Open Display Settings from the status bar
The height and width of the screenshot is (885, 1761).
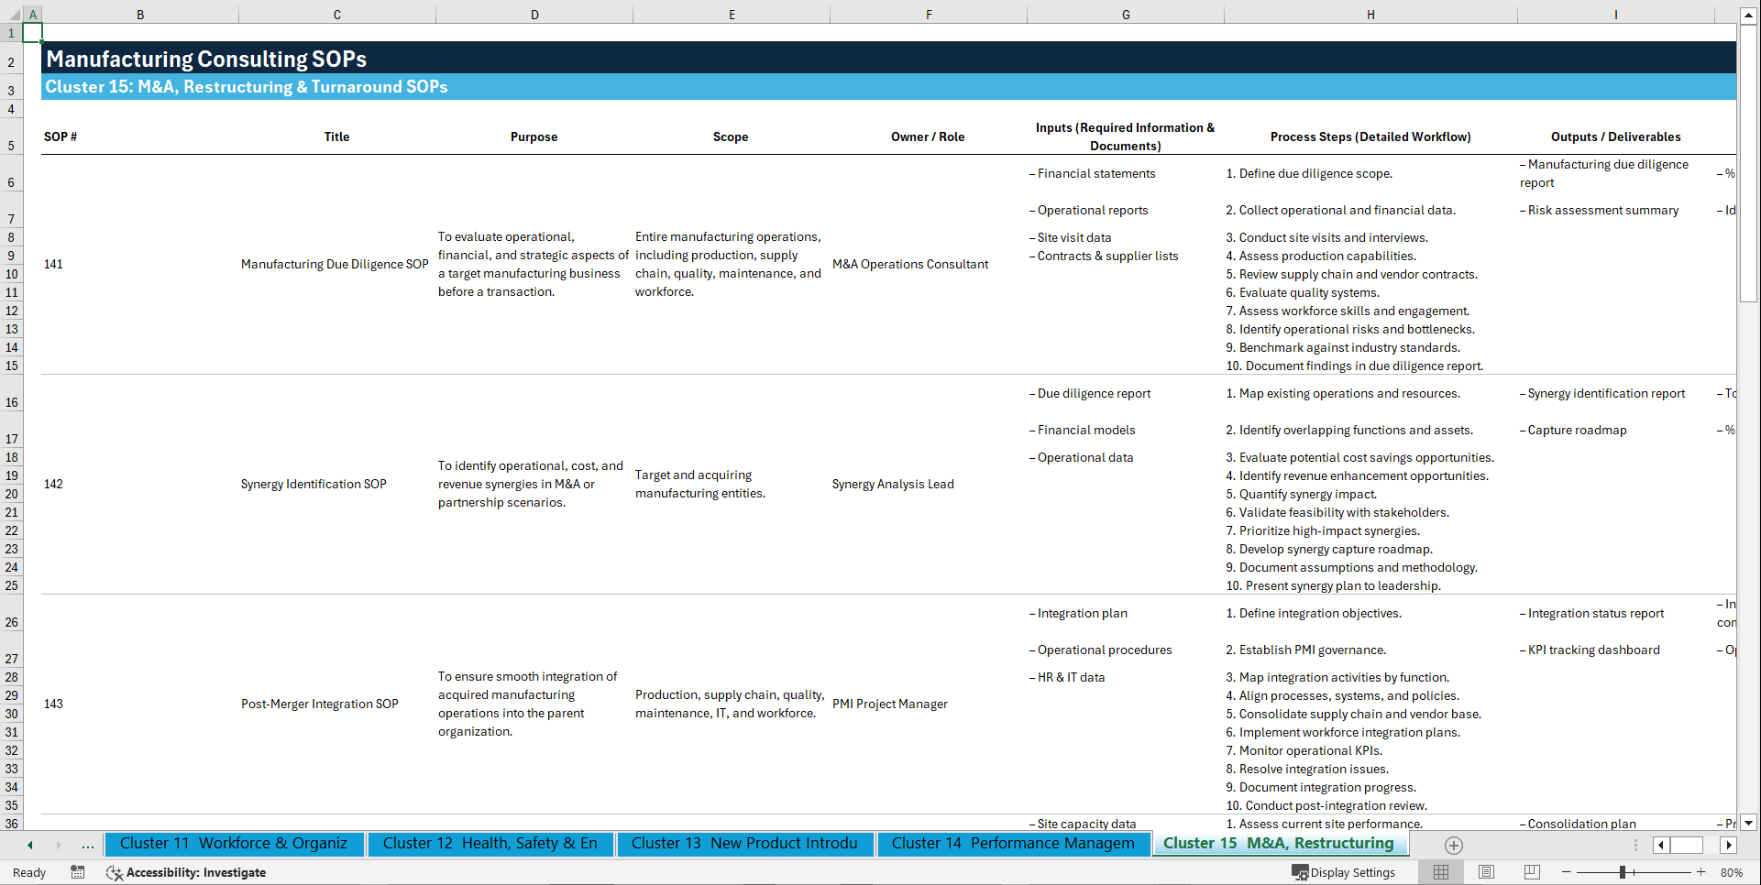[x=1345, y=872]
